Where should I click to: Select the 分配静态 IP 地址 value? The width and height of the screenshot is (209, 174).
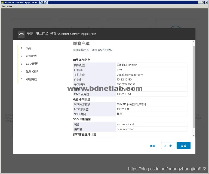[x=127, y=65]
